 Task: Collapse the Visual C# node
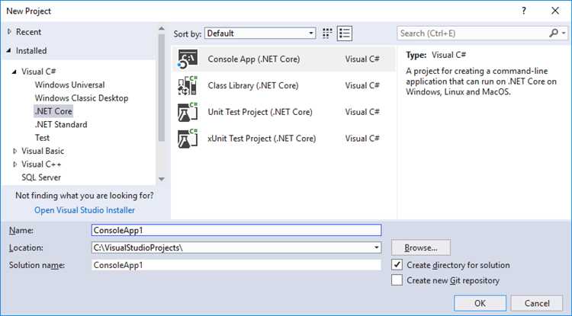[x=14, y=72]
